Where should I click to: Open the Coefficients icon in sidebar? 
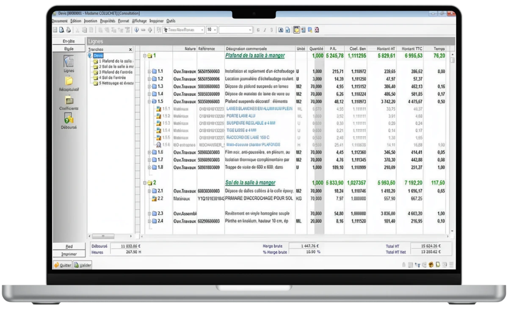(69, 100)
